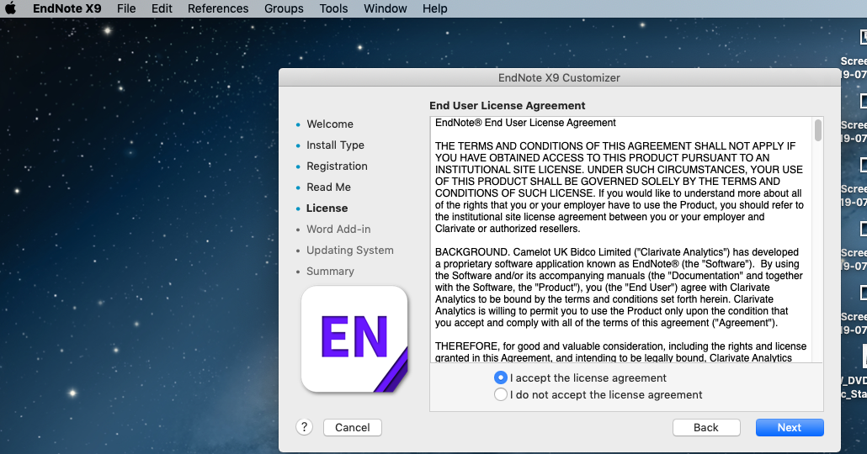The width and height of the screenshot is (867, 454).
Task: Open the Help menu in menu bar
Action: (x=434, y=8)
